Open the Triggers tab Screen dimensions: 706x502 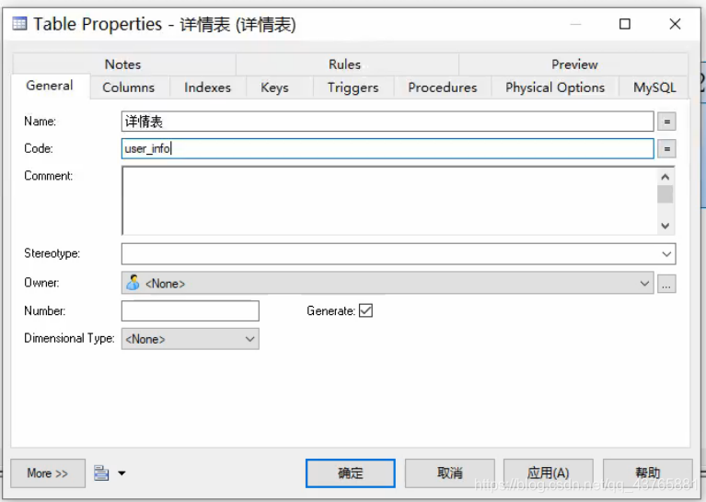(353, 88)
